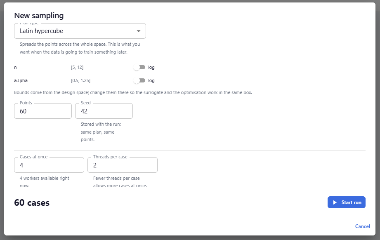The width and height of the screenshot is (380, 240).
Task: Click the n parameter name
Action: point(16,67)
